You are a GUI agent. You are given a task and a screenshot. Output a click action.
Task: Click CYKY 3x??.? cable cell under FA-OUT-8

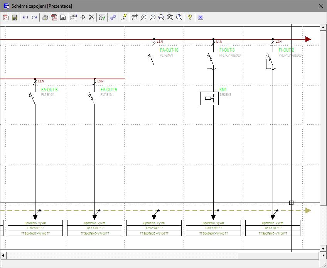[x=35, y=228]
